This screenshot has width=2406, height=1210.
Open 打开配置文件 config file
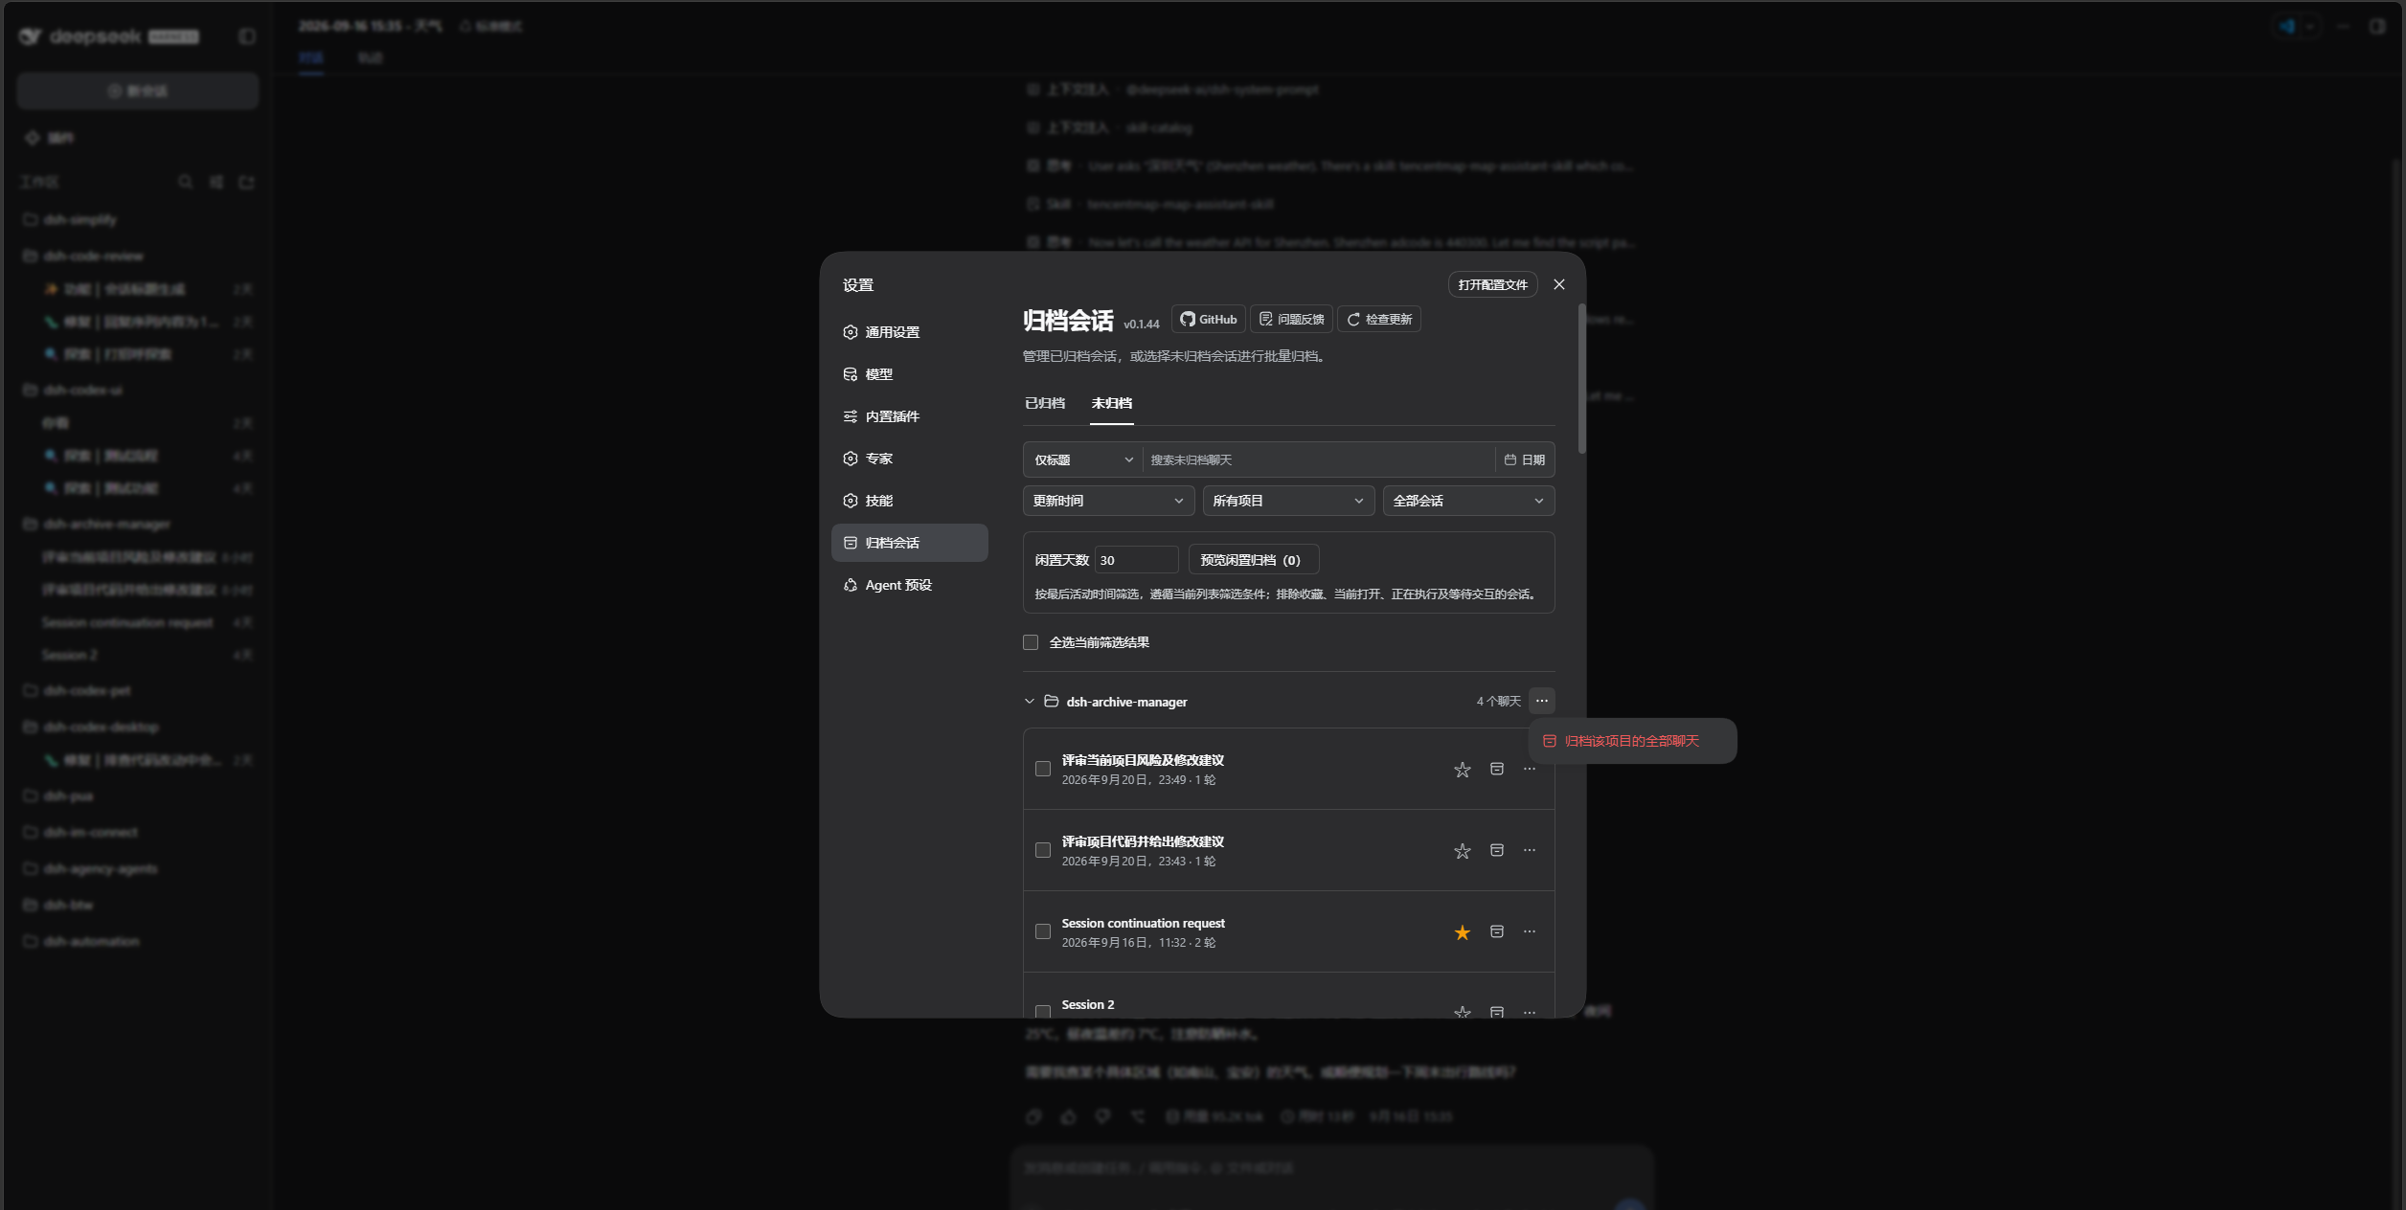[x=1492, y=284]
